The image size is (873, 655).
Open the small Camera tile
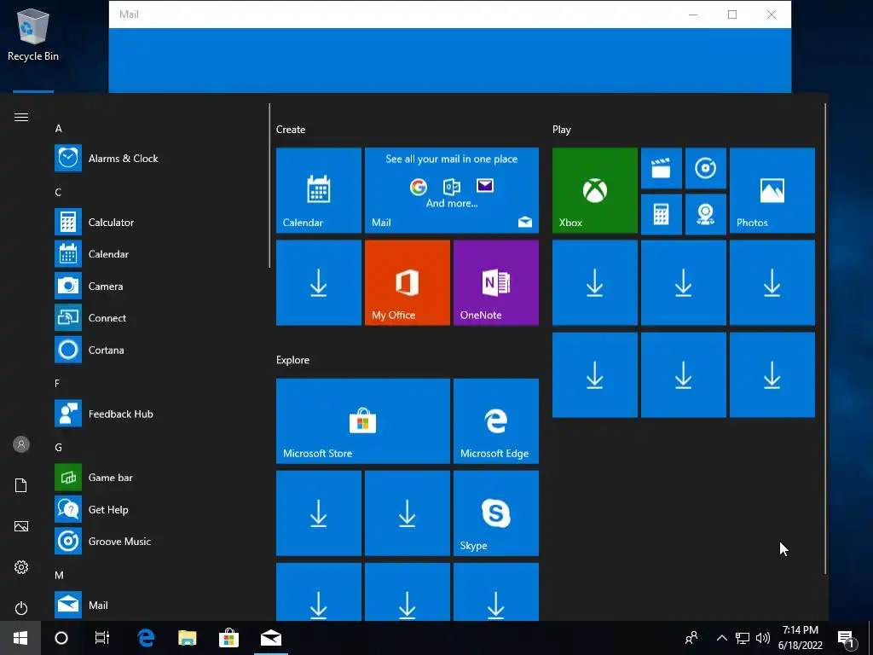[705, 214]
